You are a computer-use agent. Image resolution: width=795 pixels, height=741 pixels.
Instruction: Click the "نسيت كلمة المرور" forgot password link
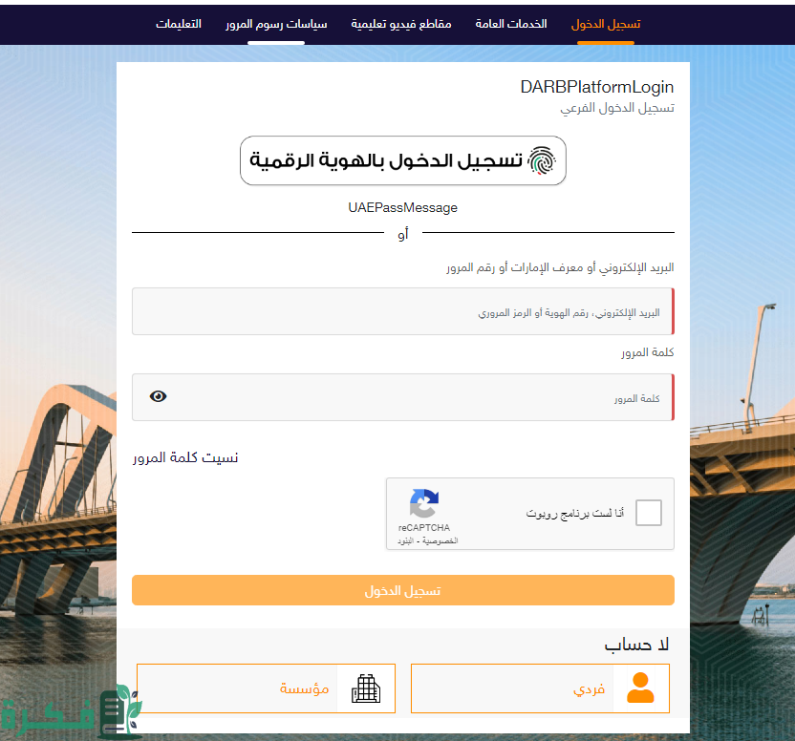185,457
